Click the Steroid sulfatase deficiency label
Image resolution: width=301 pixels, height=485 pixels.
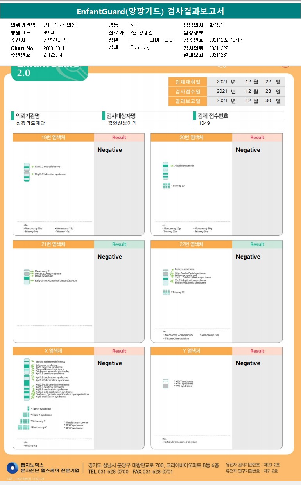[x=50, y=362]
